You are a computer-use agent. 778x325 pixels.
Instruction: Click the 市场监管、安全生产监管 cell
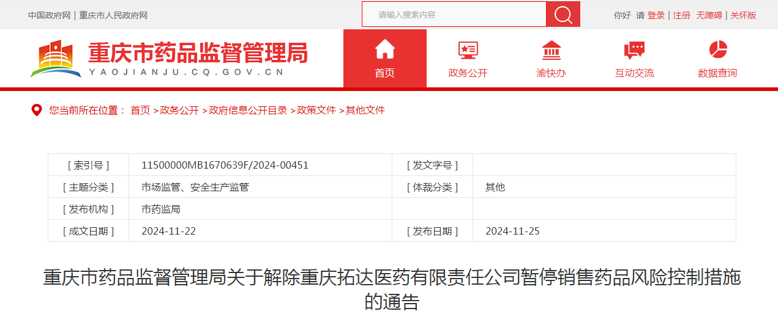pos(195,188)
